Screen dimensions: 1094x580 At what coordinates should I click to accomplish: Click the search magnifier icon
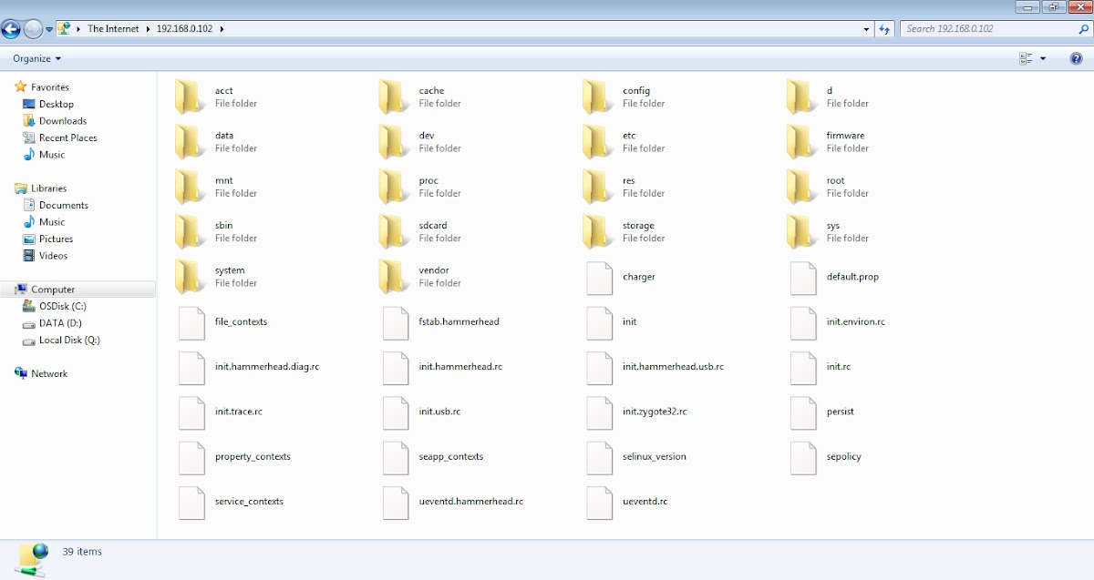tap(1083, 29)
